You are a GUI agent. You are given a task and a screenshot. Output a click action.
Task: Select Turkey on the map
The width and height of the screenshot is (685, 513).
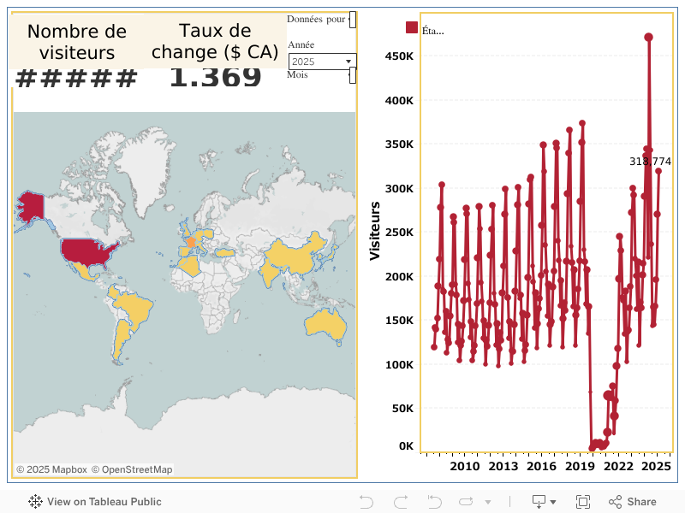225,252
